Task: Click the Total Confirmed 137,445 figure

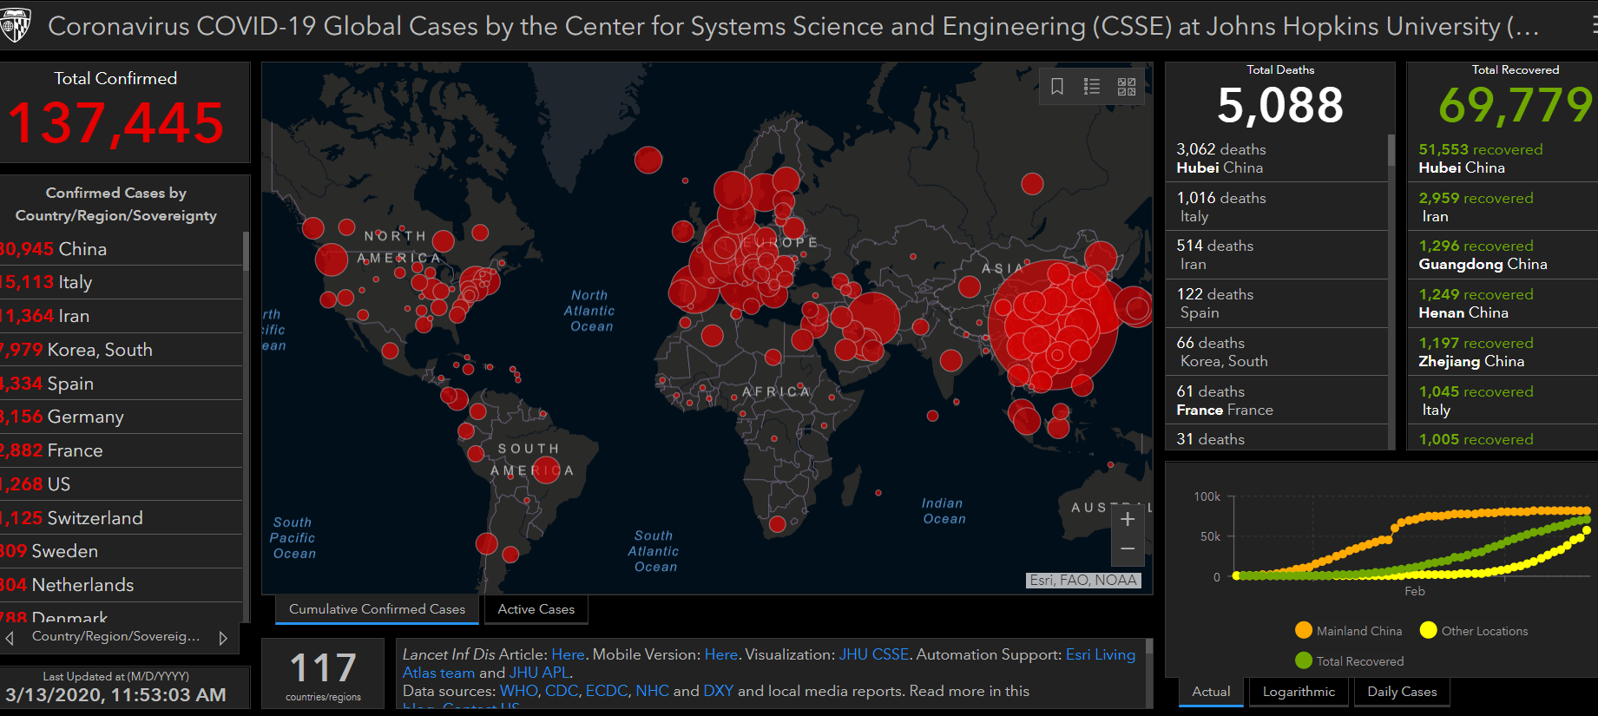Action: (x=115, y=122)
